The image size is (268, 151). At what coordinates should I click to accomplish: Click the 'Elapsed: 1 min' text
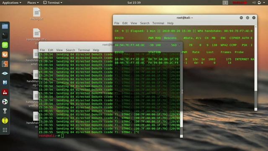pos(143,31)
